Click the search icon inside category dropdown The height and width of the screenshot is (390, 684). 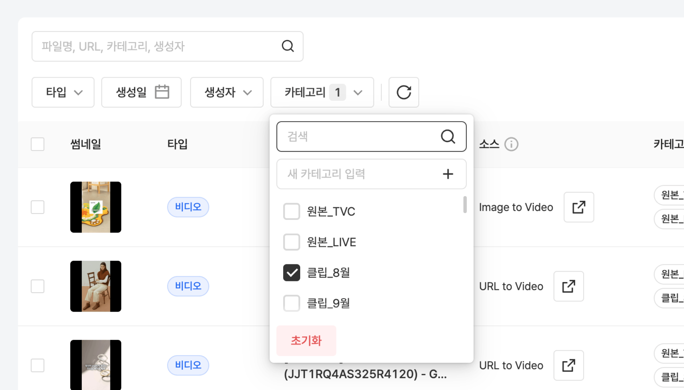[x=448, y=136]
